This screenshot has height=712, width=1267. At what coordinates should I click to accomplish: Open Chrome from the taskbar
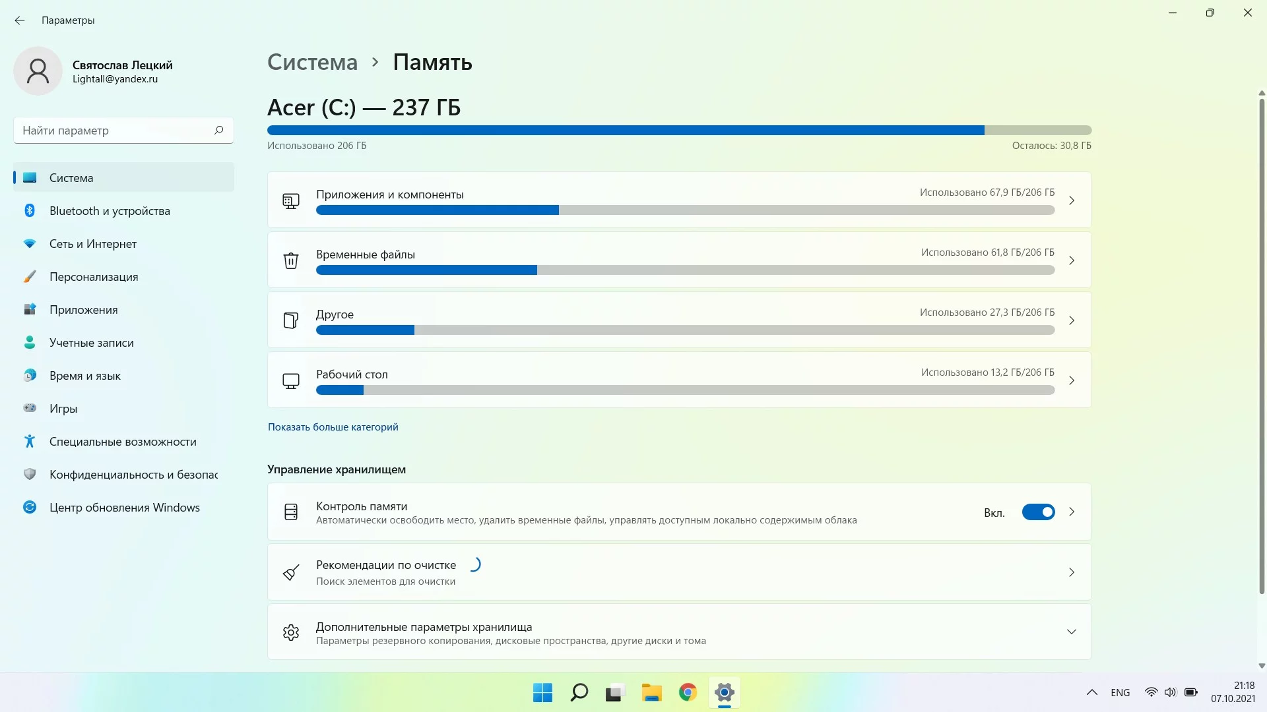point(688,692)
